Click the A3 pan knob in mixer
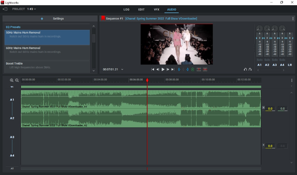 (275, 28)
